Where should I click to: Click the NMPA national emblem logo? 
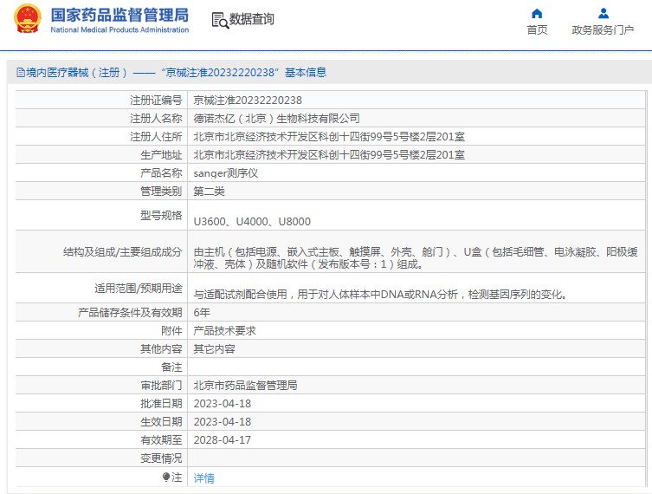click(26, 20)
